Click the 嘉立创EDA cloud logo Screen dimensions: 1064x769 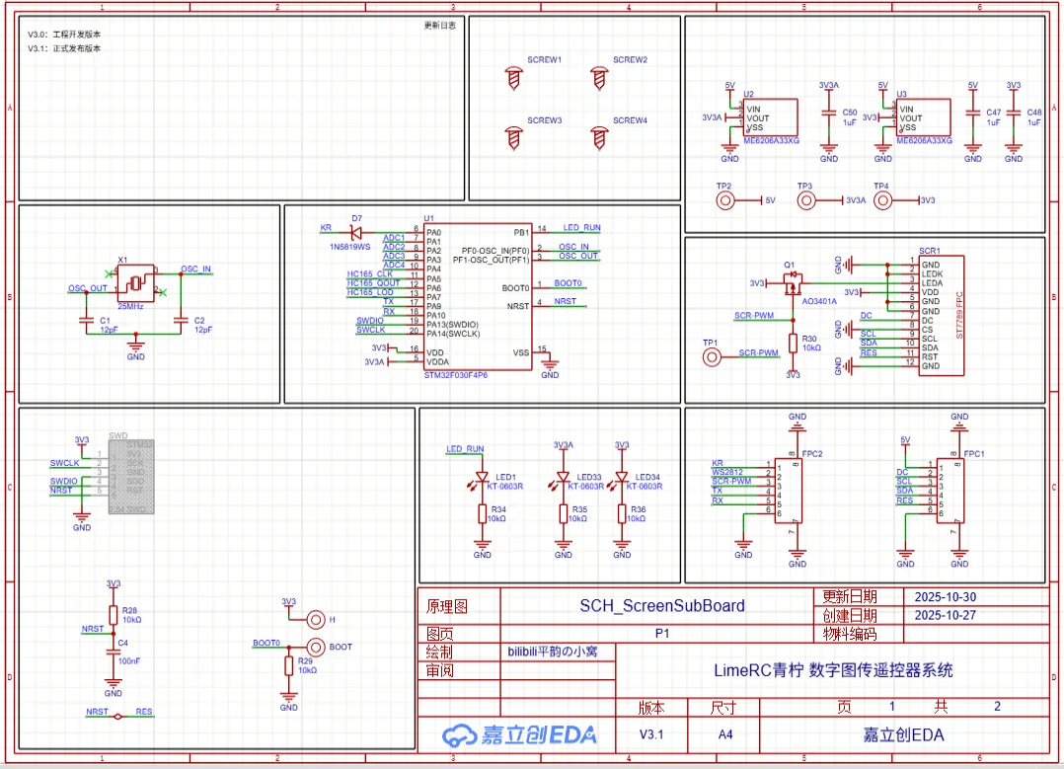(x=519, y=734)
